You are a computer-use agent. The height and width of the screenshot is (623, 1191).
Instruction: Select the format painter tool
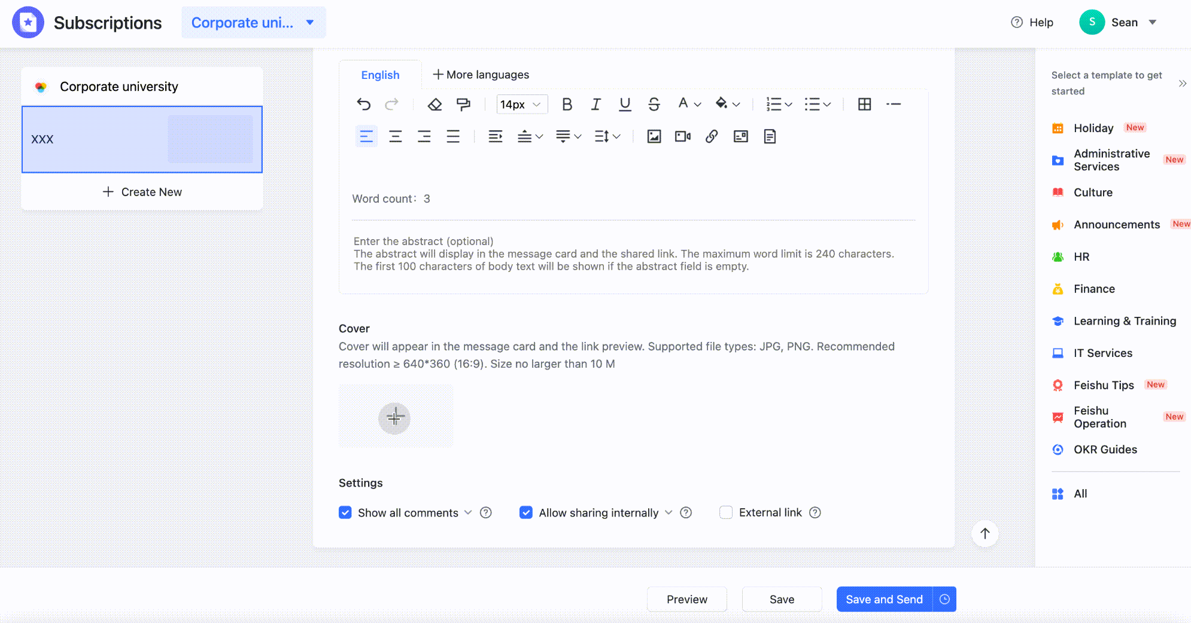[x=463, y=105]
